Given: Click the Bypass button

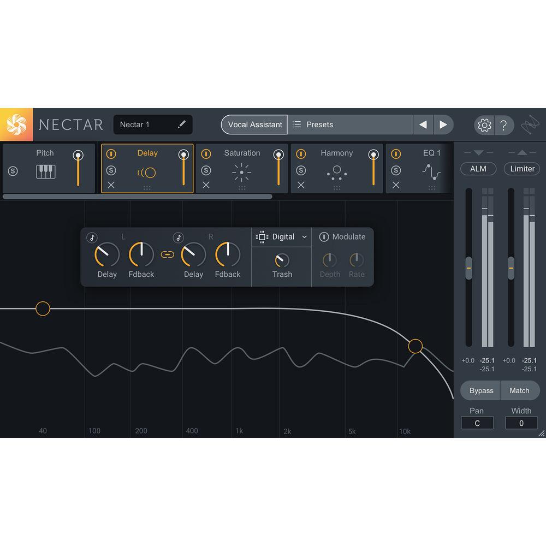Looking at the screenshot, I should (x=480, y=390).
